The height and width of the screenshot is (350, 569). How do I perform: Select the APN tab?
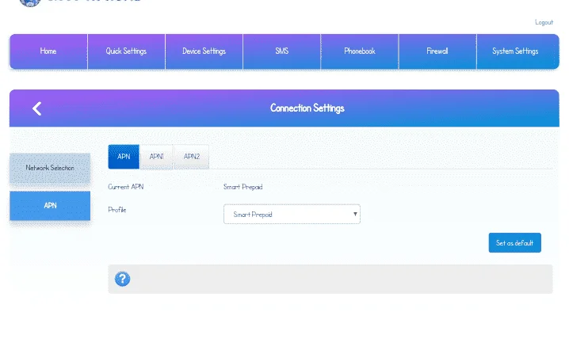click(x=124, y=157)
